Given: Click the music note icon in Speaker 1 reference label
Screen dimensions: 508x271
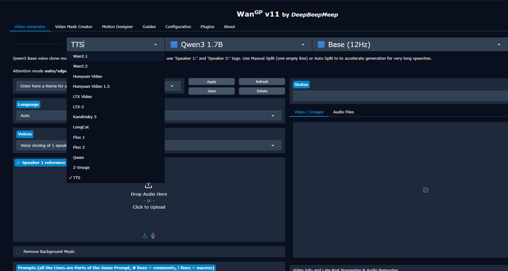Looking at the screenshot, I should [18, 163].
